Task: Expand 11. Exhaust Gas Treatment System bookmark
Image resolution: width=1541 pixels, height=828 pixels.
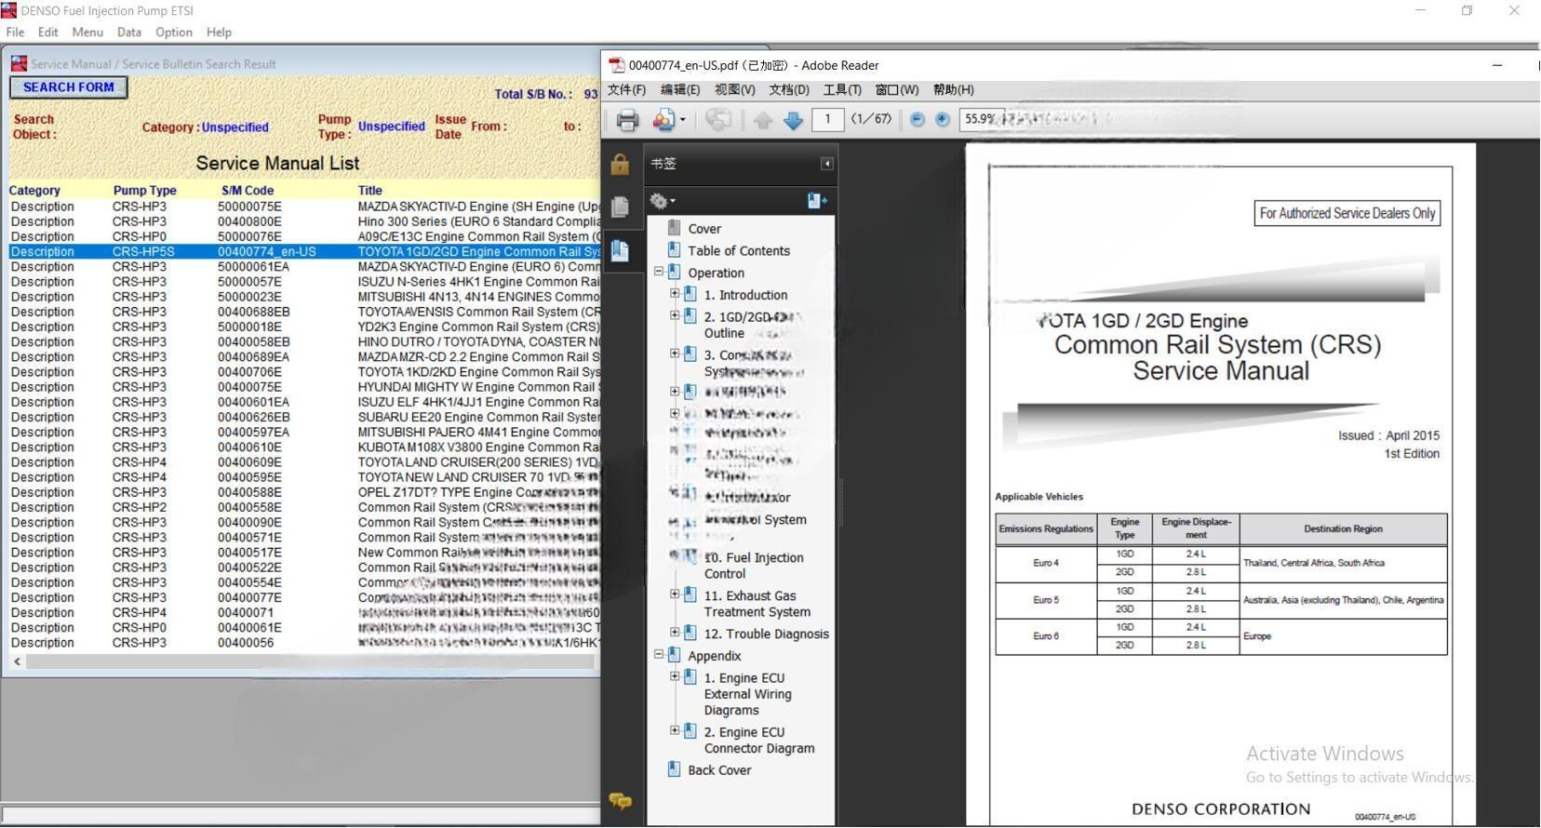Action: pos(675,594)
